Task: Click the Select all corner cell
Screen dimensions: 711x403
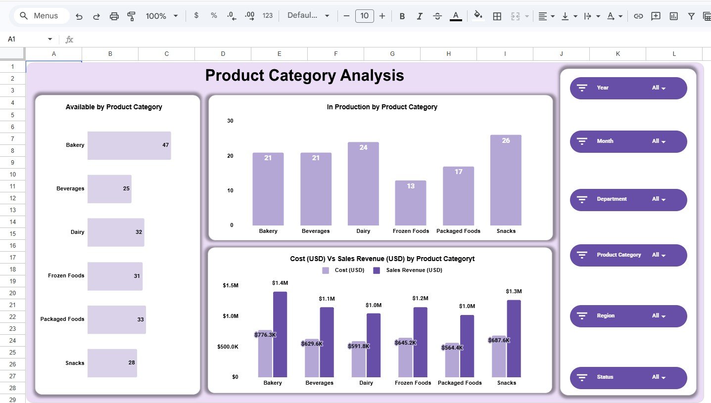Action: [12, 54]
